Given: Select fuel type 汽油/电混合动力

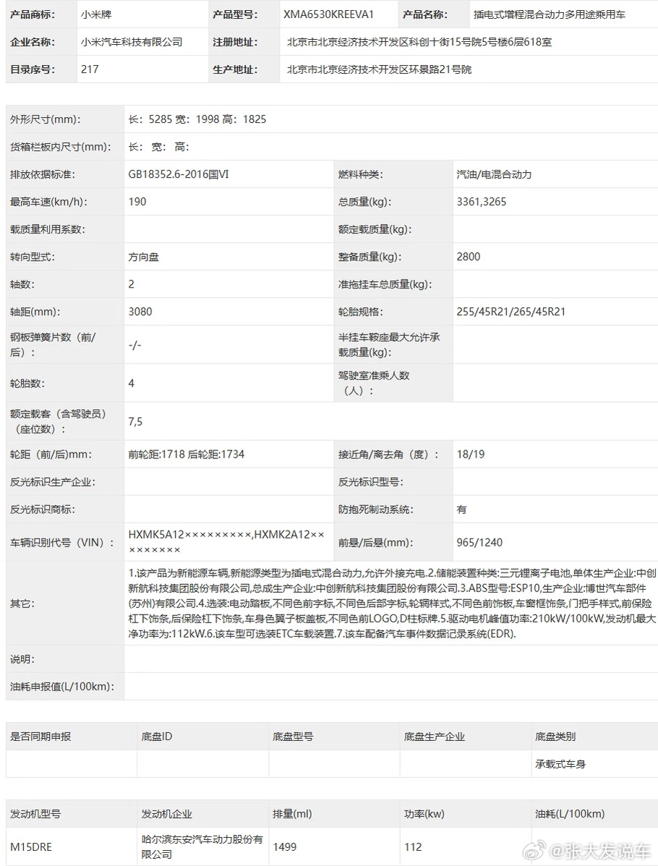Looking at the screenshot, I should tap(494, 174).
